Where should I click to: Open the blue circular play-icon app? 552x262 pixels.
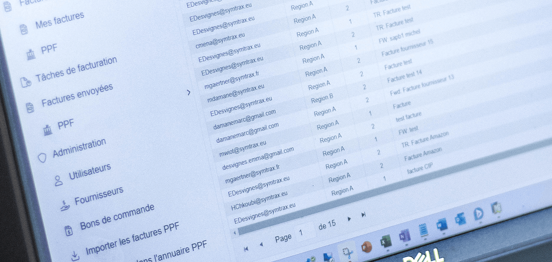coord(478,214)
